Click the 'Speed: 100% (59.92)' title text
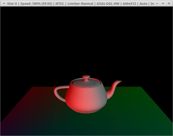173x136 pixels. [36, 4]
